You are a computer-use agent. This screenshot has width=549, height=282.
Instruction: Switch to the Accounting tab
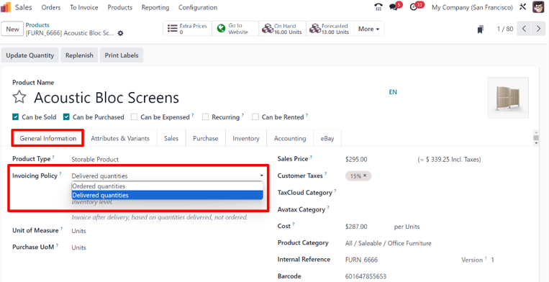point(290,138)
